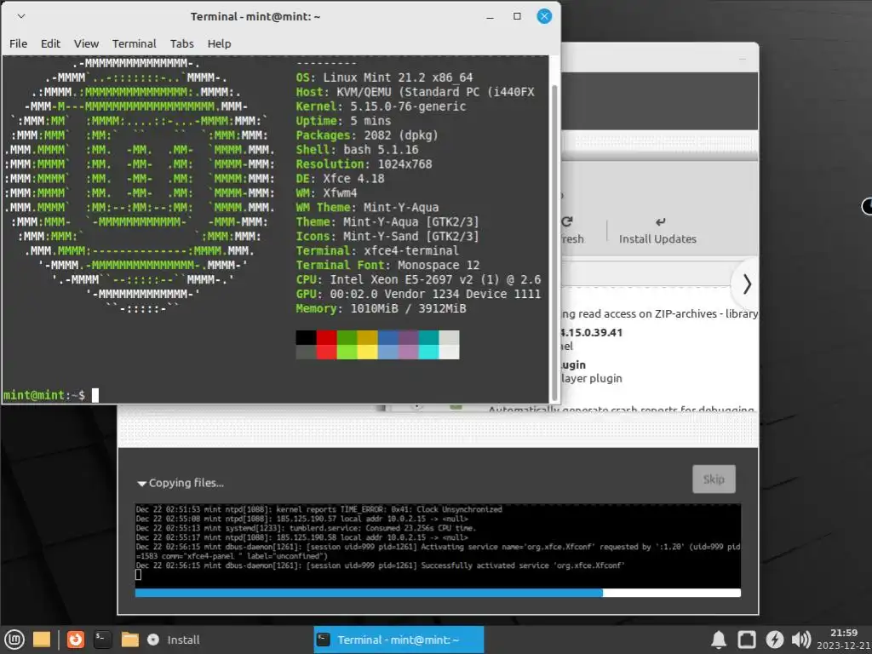The height and width of the screenshot is (654, 872).
Task: Click the update row mentioning ZIP-archives library
Action: (660, 313)
